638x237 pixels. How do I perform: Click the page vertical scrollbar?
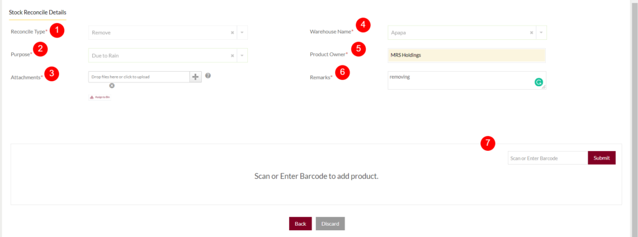(x=635, y=119)
